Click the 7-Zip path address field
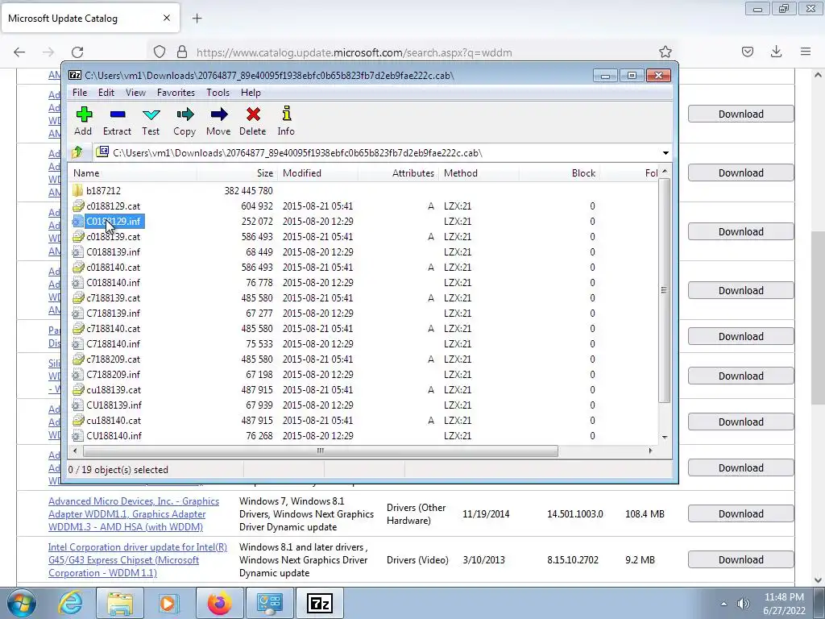 pos(378,153)
